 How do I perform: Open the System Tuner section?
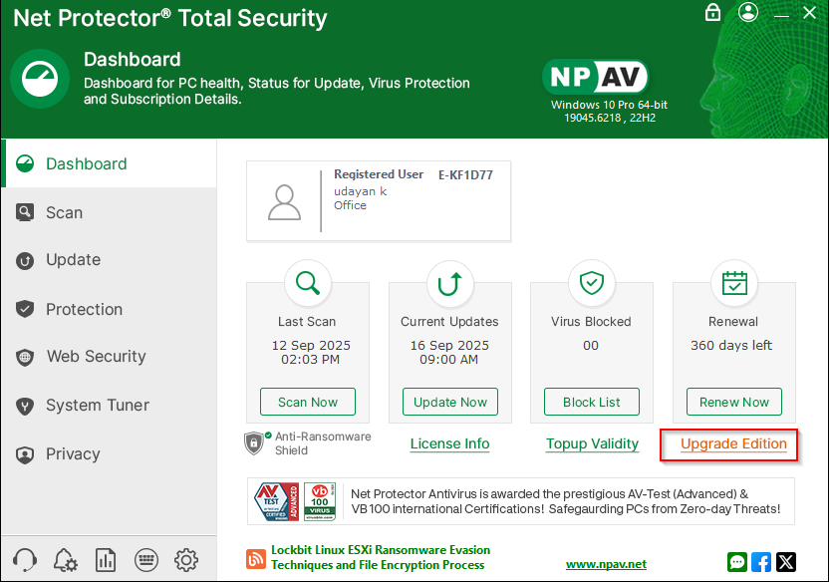pyautogui.click(x=97, y=405)
